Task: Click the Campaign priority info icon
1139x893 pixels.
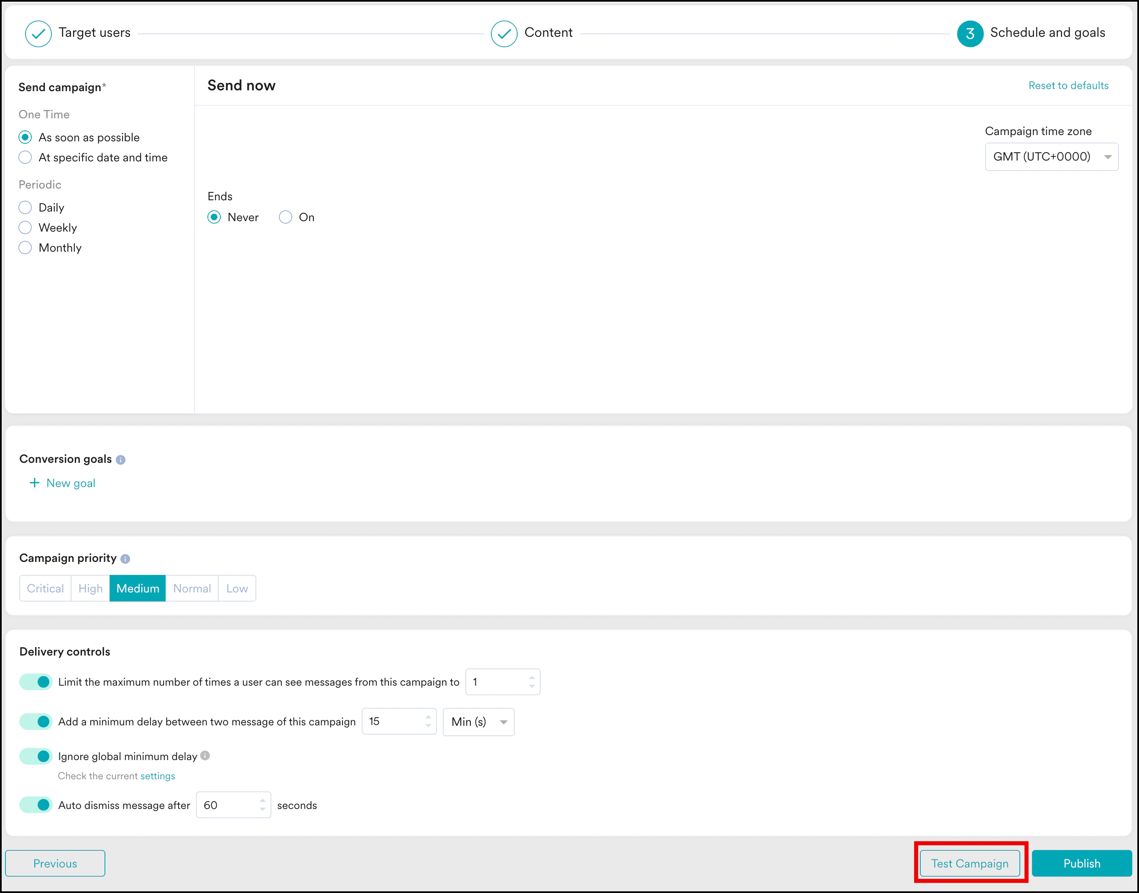Action: [x=125, y=559]
